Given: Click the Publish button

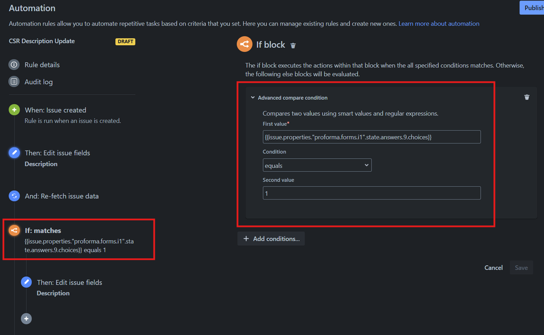Looking at the screenshot, I should (x=532, y=8).
